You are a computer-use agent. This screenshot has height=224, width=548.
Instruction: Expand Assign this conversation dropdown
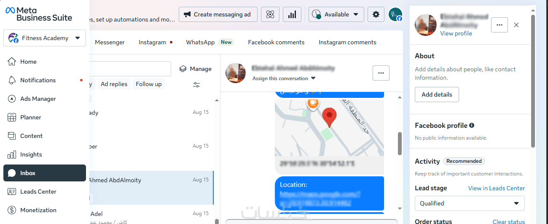(284, 78)
